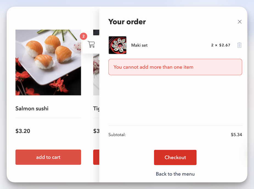Click the Your order heading

[127, 21]
